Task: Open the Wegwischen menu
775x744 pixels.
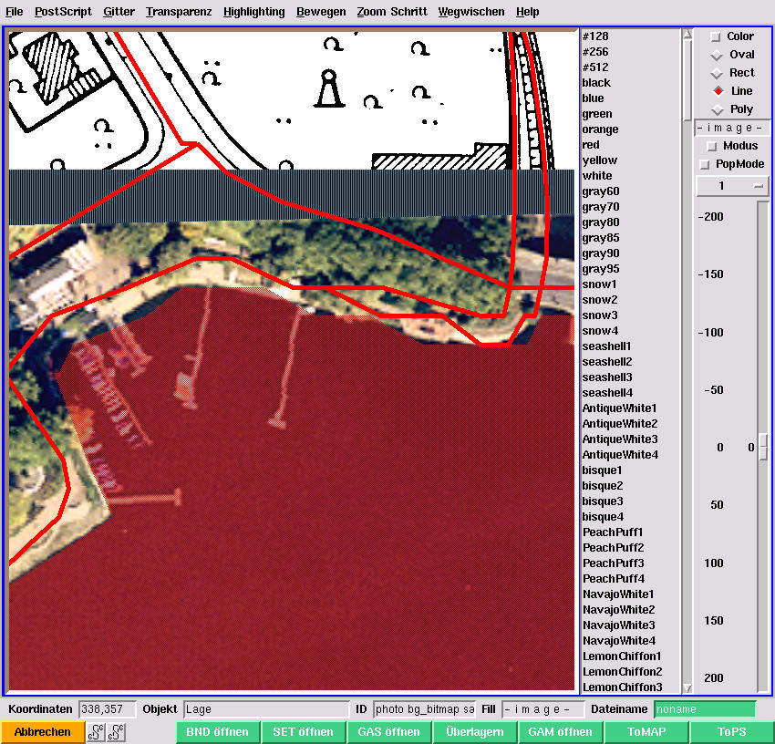Action: (x=471, y=12)
